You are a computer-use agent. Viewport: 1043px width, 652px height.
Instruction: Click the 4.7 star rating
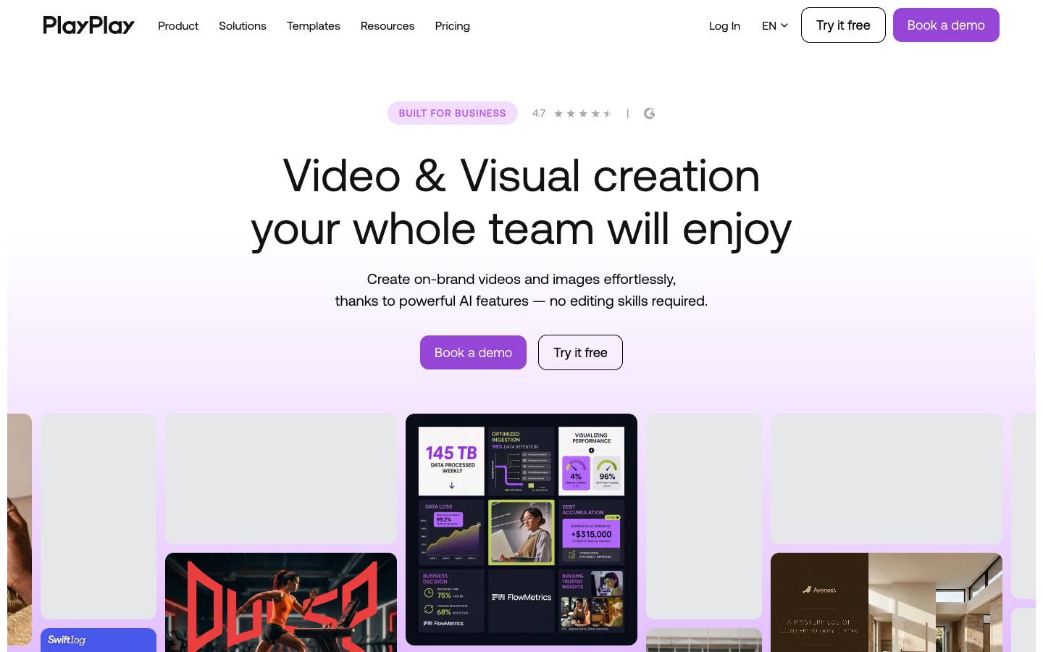pos(572,113)
